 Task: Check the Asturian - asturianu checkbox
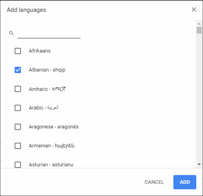point(18,165)
